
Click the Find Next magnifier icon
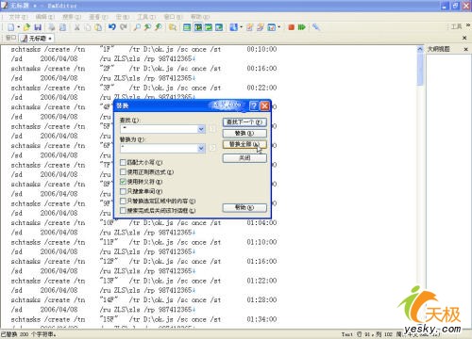click(159, 27)
